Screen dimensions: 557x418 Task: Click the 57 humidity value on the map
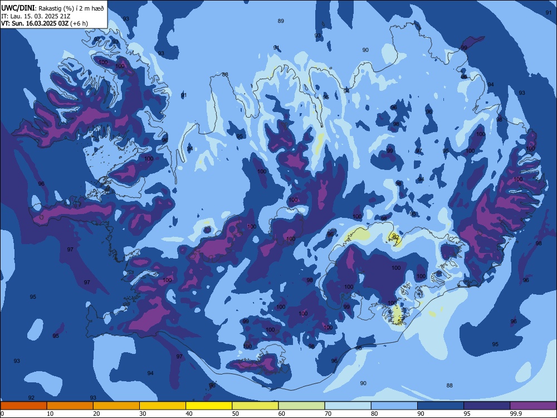pyautogui.click(x=400, y=322)
